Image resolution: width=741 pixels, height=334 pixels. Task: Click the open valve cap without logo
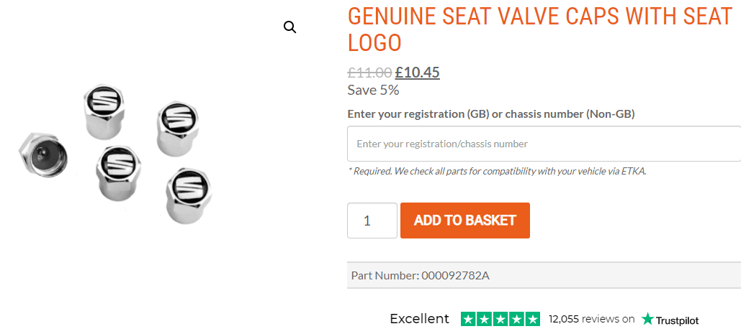tap(45, 154)
